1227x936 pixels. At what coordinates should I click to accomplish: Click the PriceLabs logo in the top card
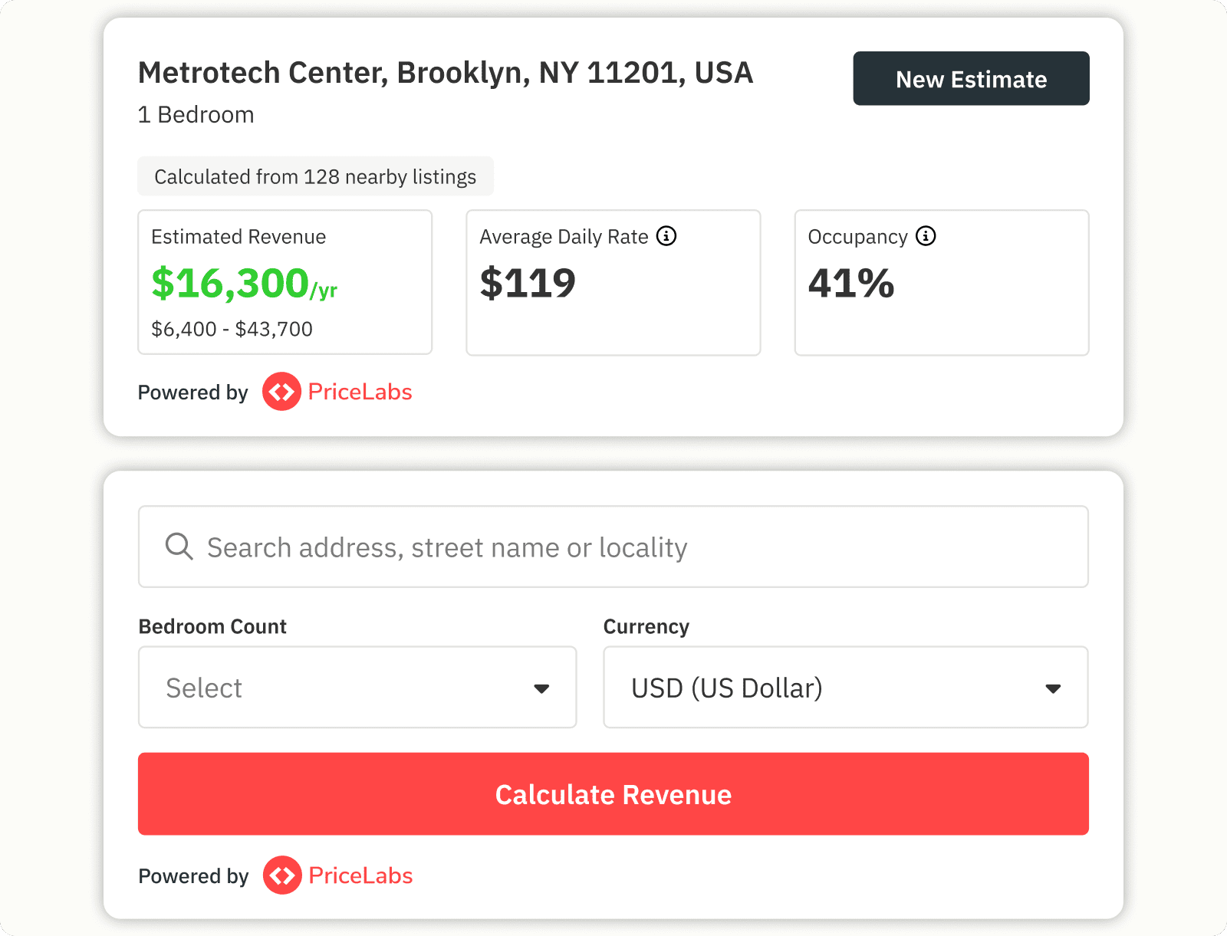pyautogui.click(x=337, y=392)
